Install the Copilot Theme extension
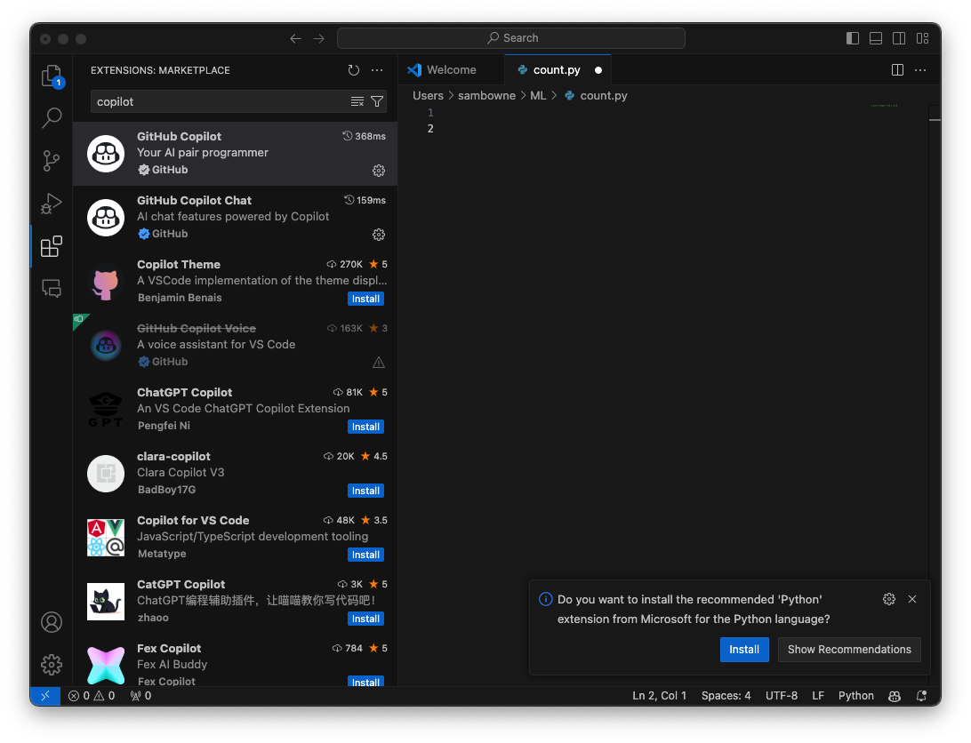The width and height of the screenshot is (971, 743). 366,299
